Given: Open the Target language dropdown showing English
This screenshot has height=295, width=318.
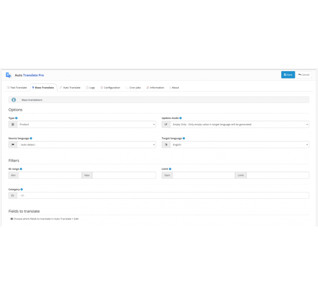Looking at the screenshot, I should pyautogui.click(x=239, y=145).
